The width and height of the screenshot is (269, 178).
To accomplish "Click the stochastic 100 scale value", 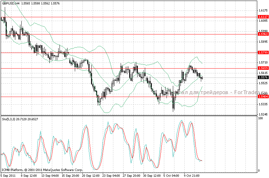I will 260,118.
